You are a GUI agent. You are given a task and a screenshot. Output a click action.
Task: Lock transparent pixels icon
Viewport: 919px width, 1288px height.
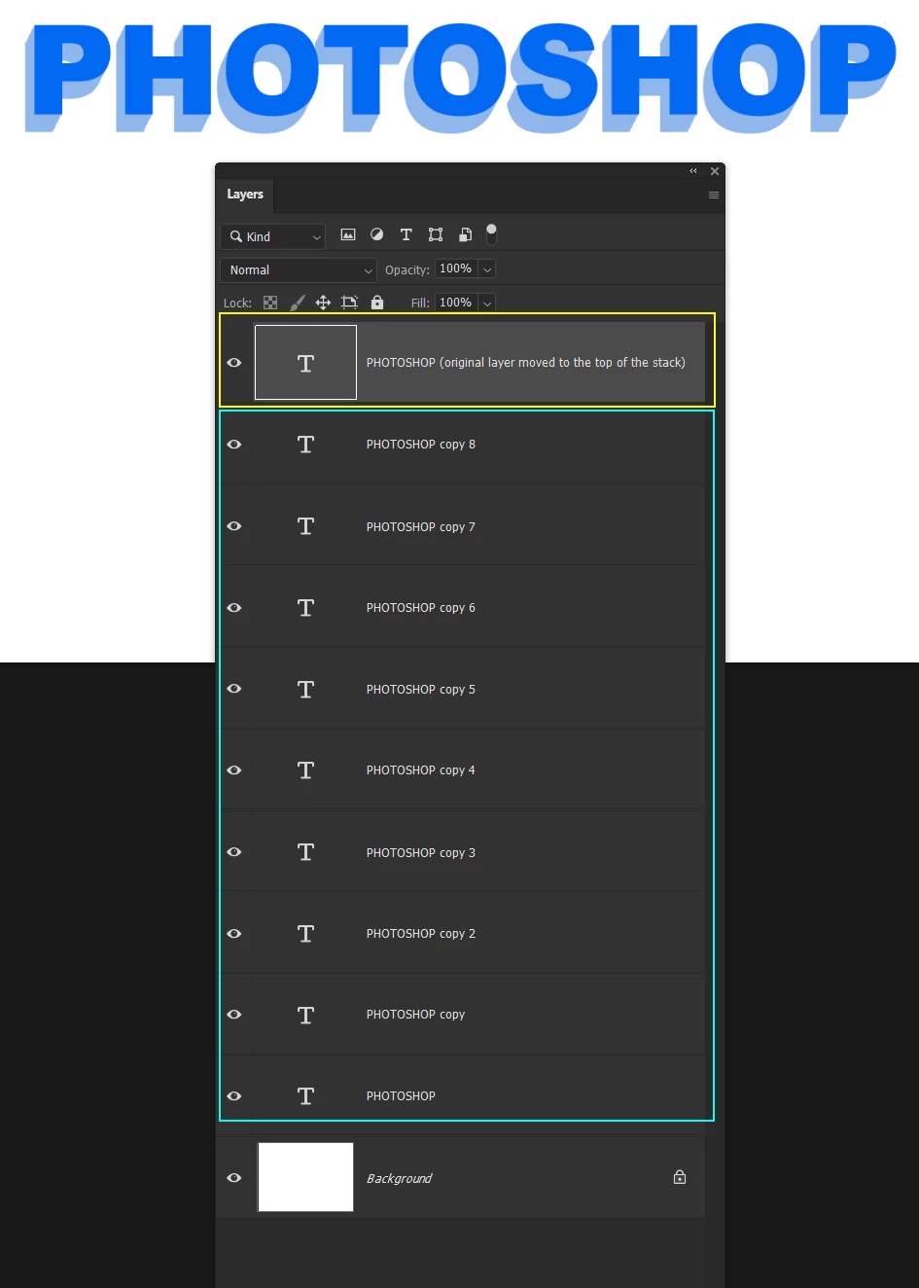[270, 303]
